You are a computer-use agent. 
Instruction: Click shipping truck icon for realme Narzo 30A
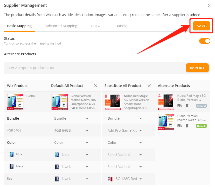pos(180,126)
